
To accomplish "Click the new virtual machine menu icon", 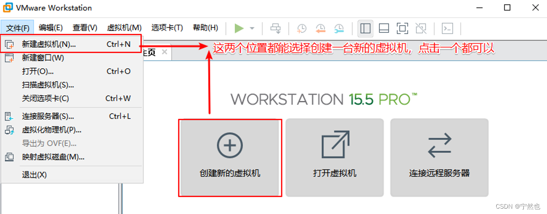I will 9,44.
